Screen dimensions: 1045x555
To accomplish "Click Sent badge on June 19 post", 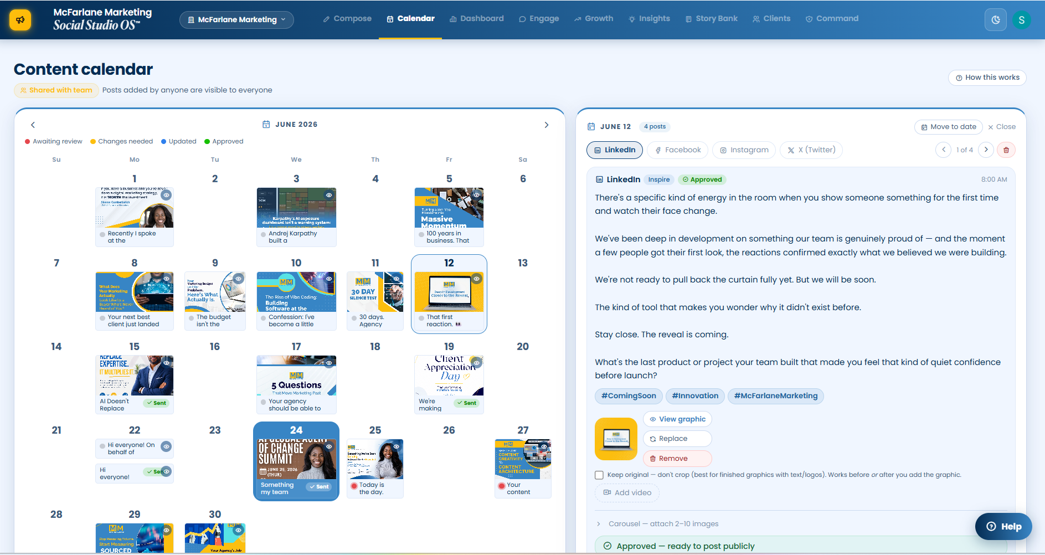I will 466,403.
